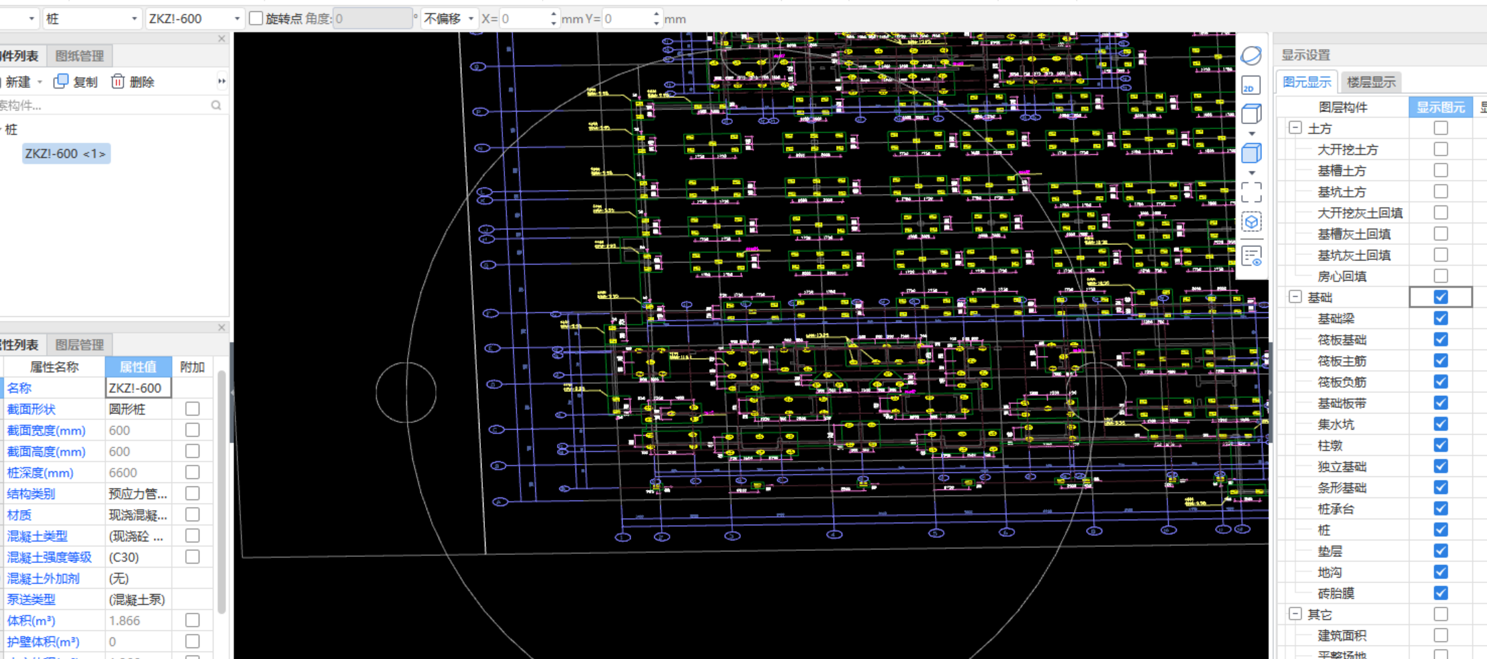This screenshot has width=1487, height=659.
Task: Click the X offset input field
Action: coord(524,19)
